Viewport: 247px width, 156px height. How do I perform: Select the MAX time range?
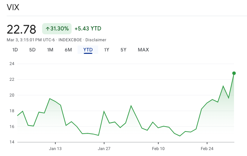143,50
